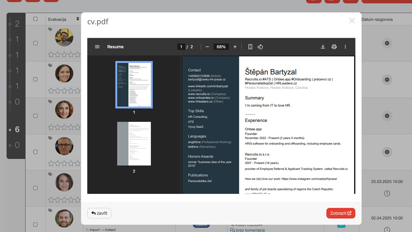The height and width of the screenshot is (232, 412).
Task: Click the 68% zoom level field
Action: [x=221, y=47]
